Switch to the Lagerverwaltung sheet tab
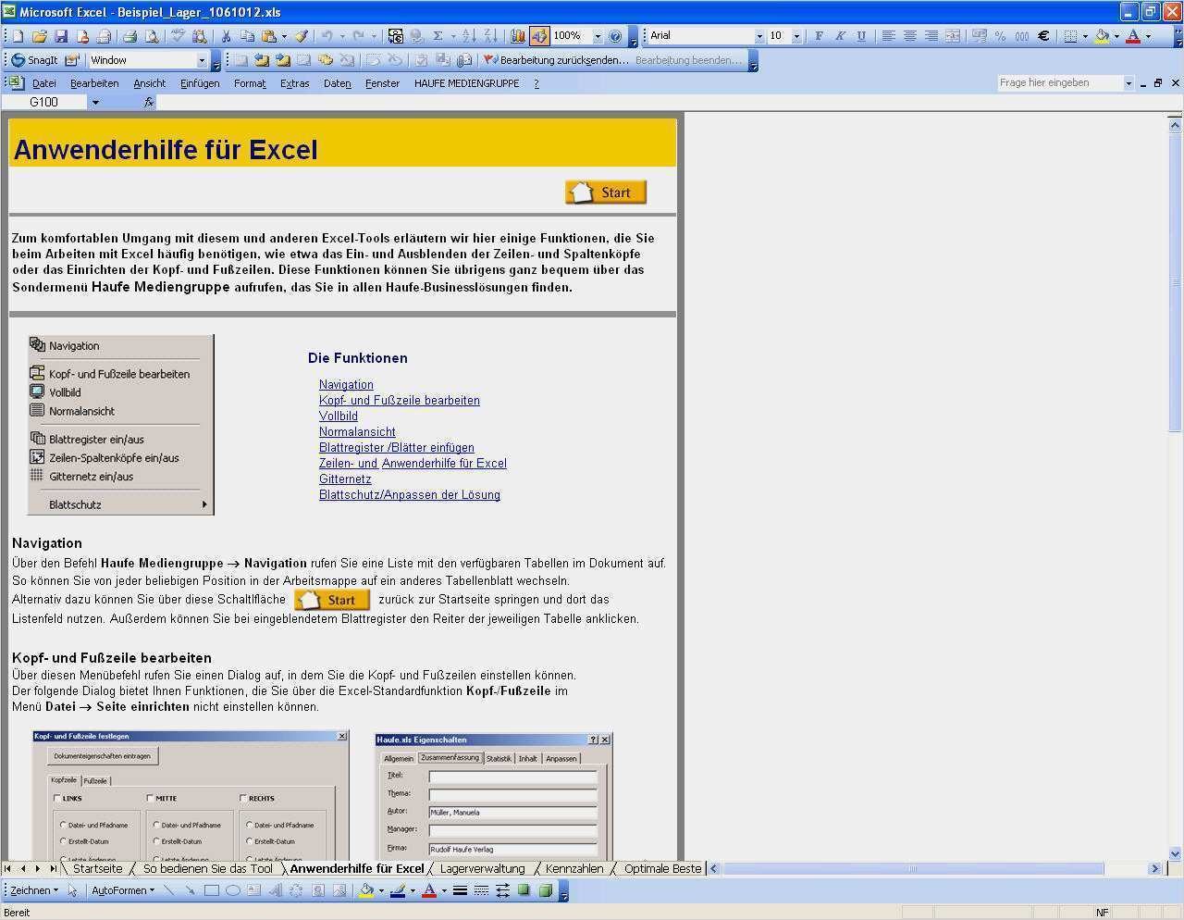This screenshot has width=1184, height=920. tap(482, 868)
